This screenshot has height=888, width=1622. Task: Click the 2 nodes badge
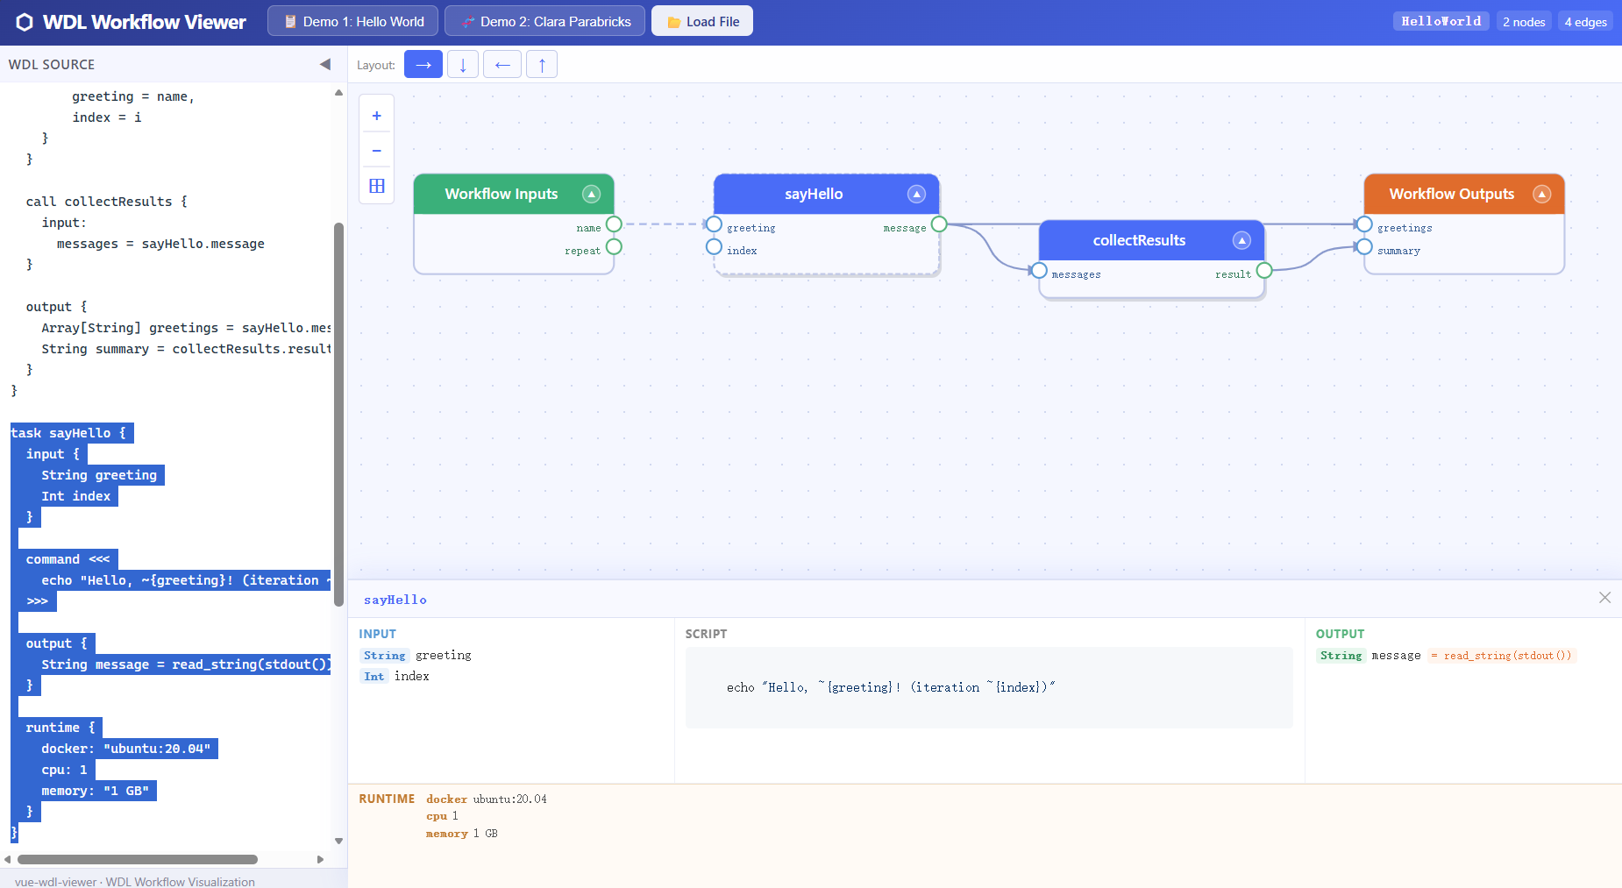[1524, 21]
